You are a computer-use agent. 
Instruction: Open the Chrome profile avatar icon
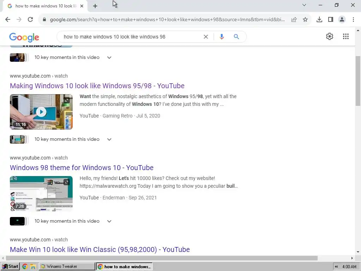click(x=342, y=20)
